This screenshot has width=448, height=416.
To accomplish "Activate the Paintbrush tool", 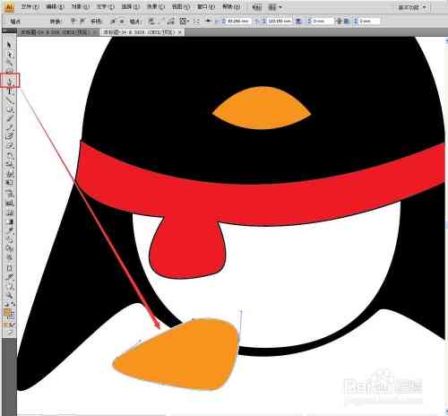I will pyautogui.click(x=10, y=118).
